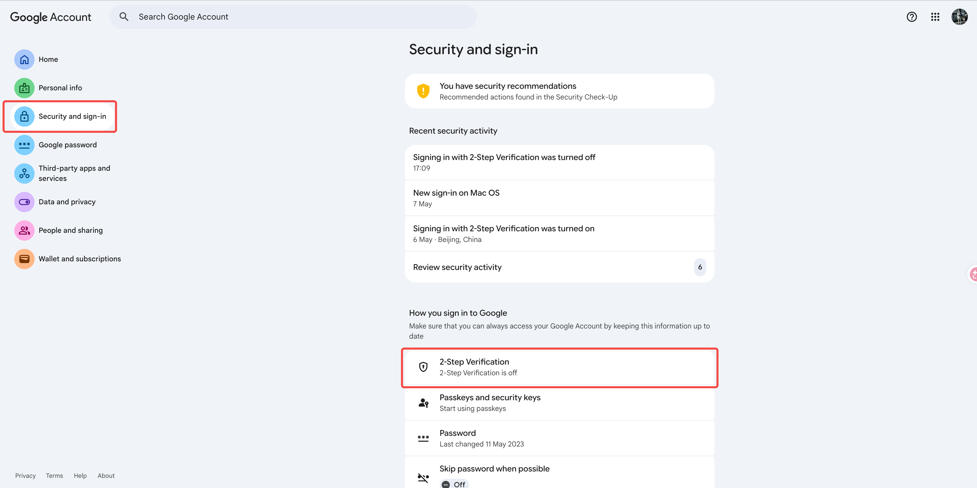Click the Third-party apps and services icon
This screenshot has height=488, width=977.
coord(24,173)
